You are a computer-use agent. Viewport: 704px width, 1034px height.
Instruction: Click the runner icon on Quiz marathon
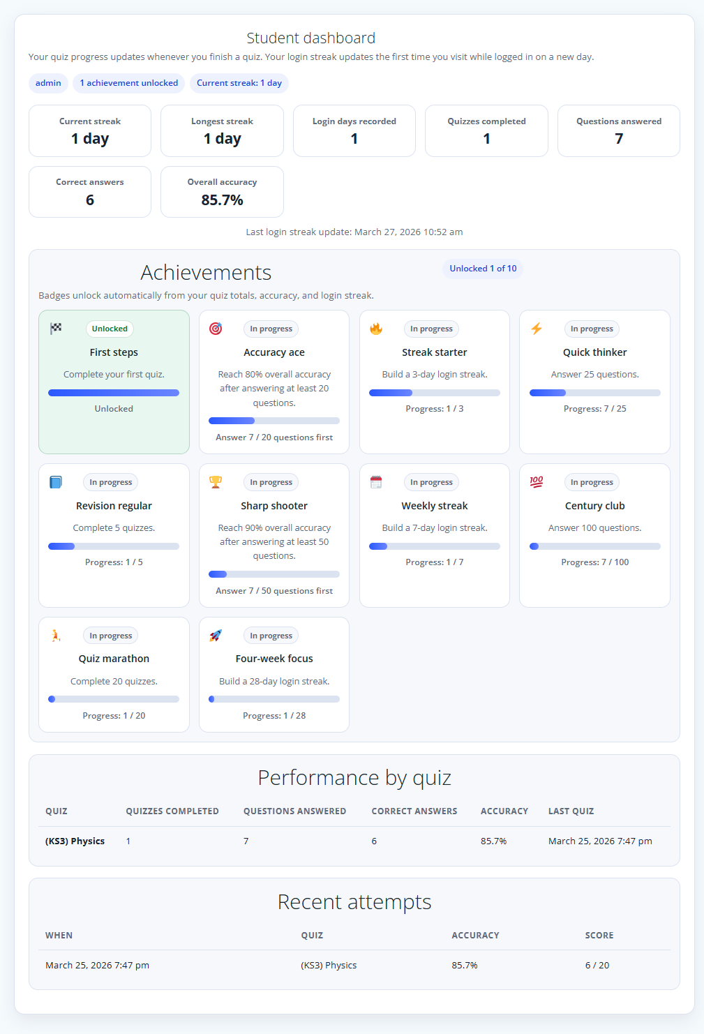pyautogui.click(x=56, y=636)
